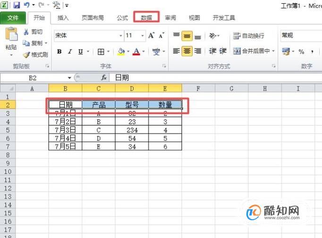Open the underline style dropdown arrow
Image resolution: width=322 pixels, height=238 pixels.
coord(88,51)
